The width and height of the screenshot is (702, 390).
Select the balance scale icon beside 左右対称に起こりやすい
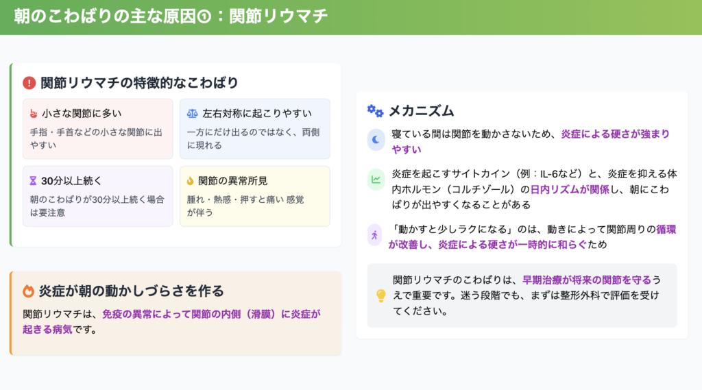click(192, 113)
